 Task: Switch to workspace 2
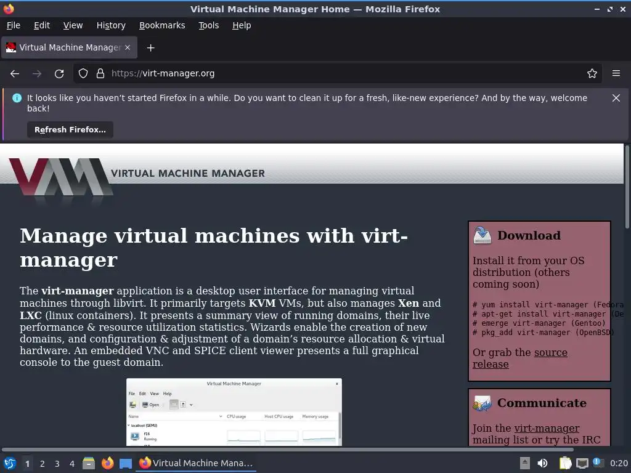[x=43, y=464]
